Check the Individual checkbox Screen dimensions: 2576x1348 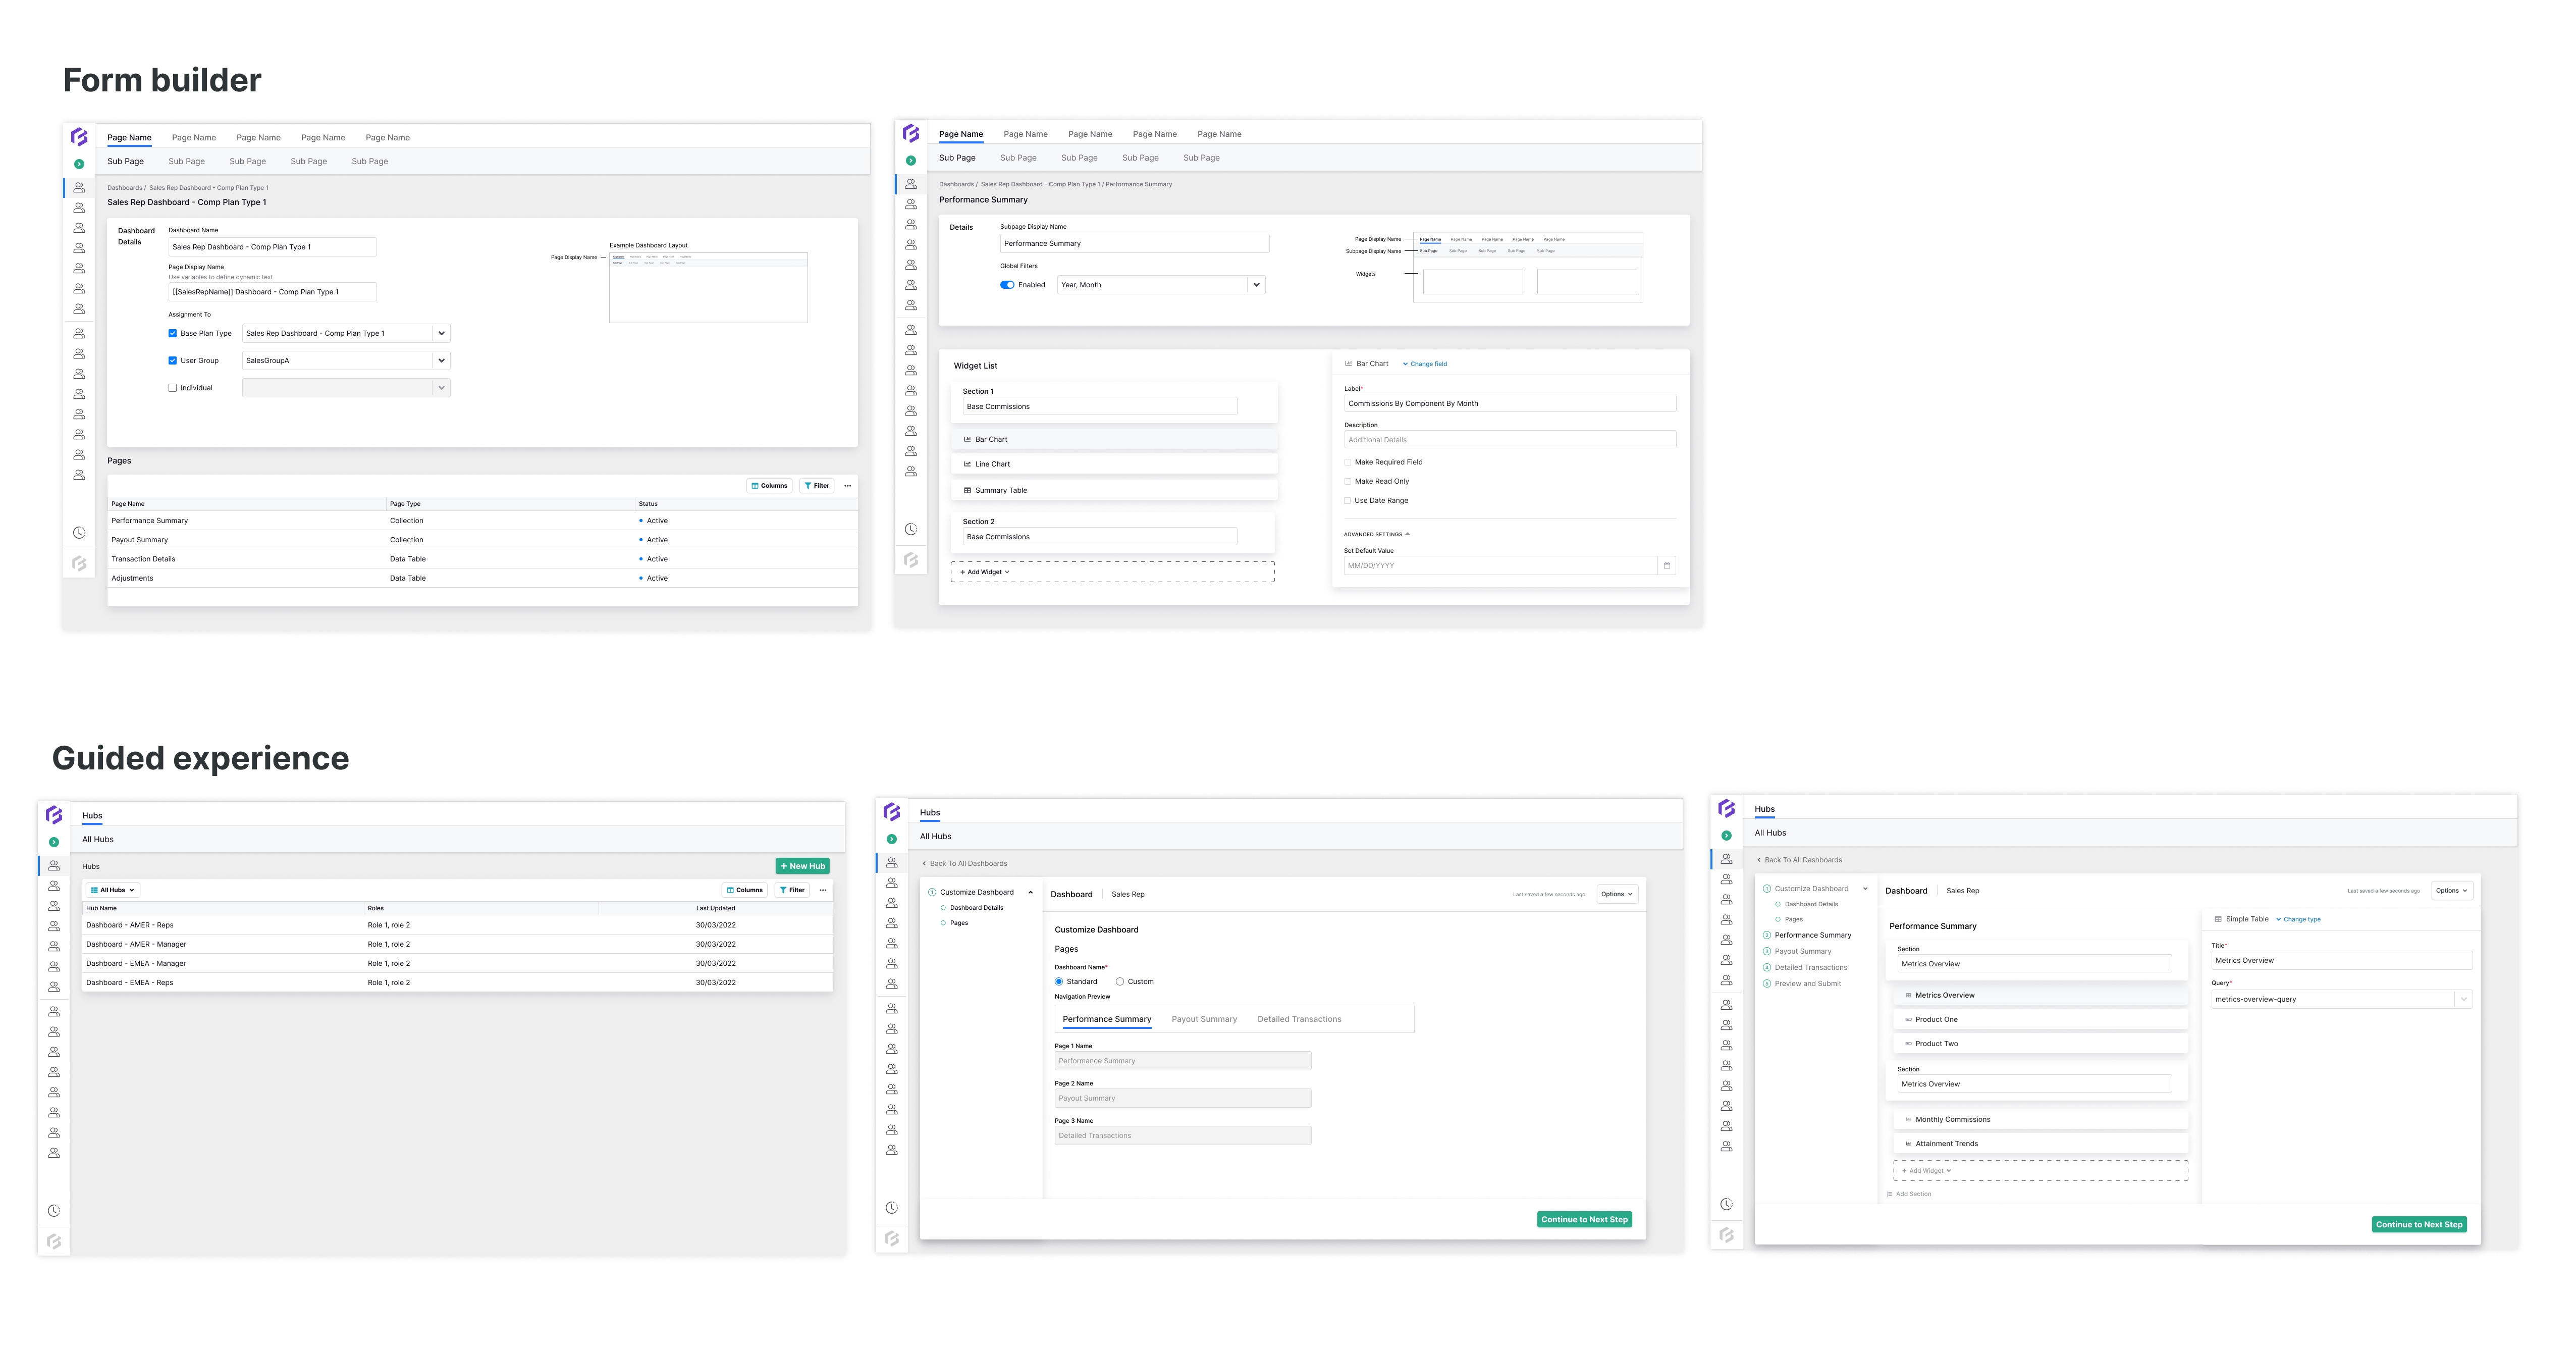[173, 388]
